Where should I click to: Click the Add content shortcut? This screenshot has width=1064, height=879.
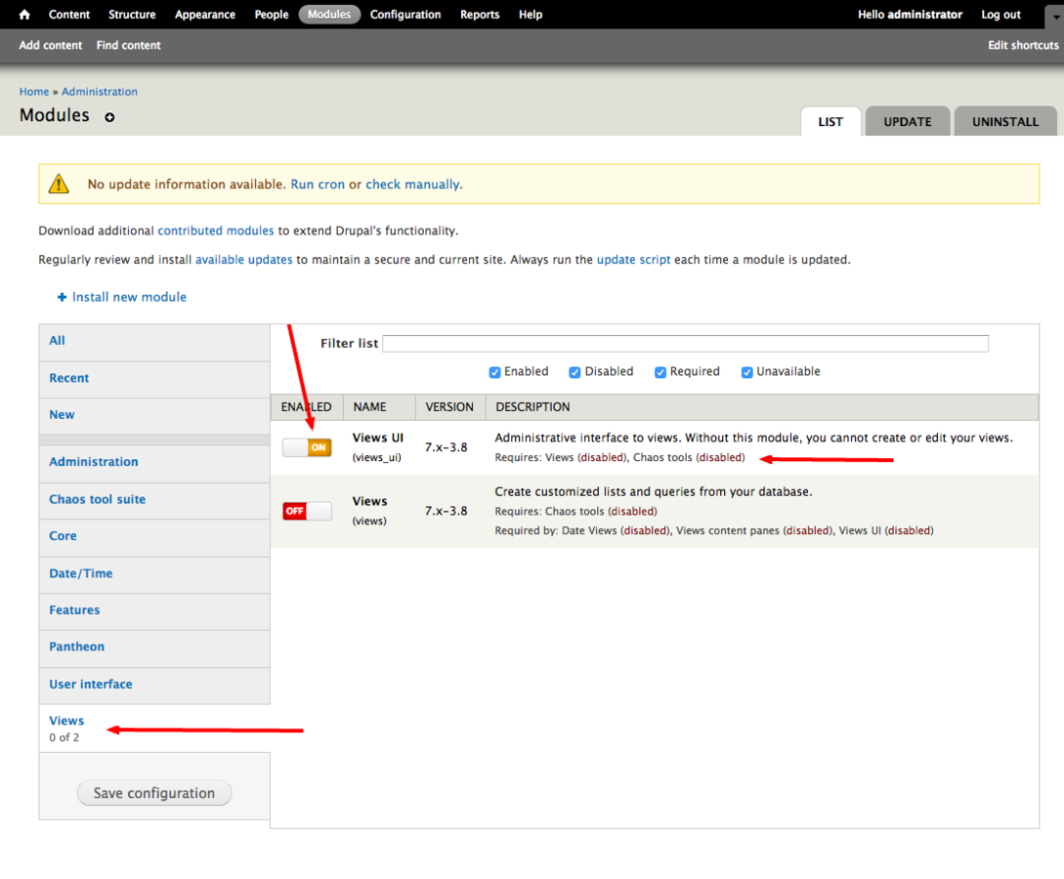(x=50, y=45)
